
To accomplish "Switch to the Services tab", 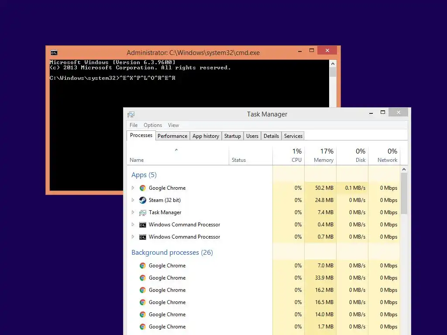I will pos(293,136).
